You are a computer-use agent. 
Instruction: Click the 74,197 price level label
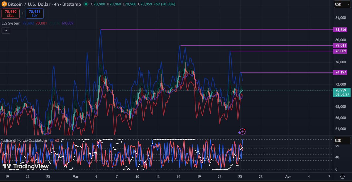click(x=340, y=72)
